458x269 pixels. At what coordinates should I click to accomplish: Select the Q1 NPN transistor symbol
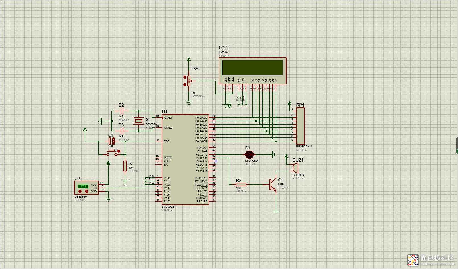pyautogui.click(x=273, y=185)
